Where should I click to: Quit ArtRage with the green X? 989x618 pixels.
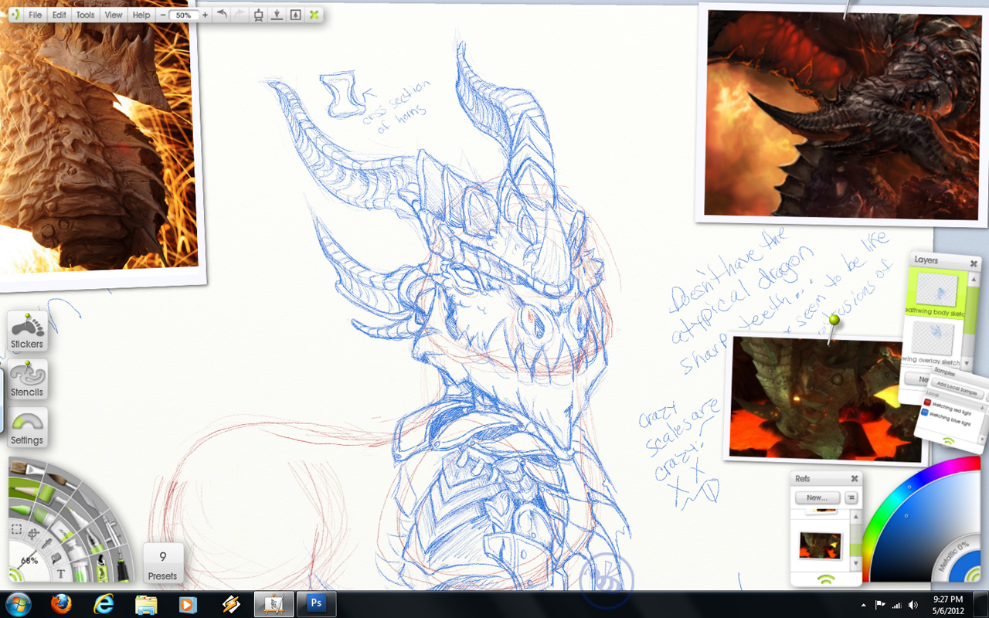pos(314,15)
